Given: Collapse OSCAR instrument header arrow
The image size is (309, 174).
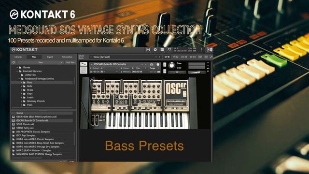Looking at the screenshot, I should (91, 64).
